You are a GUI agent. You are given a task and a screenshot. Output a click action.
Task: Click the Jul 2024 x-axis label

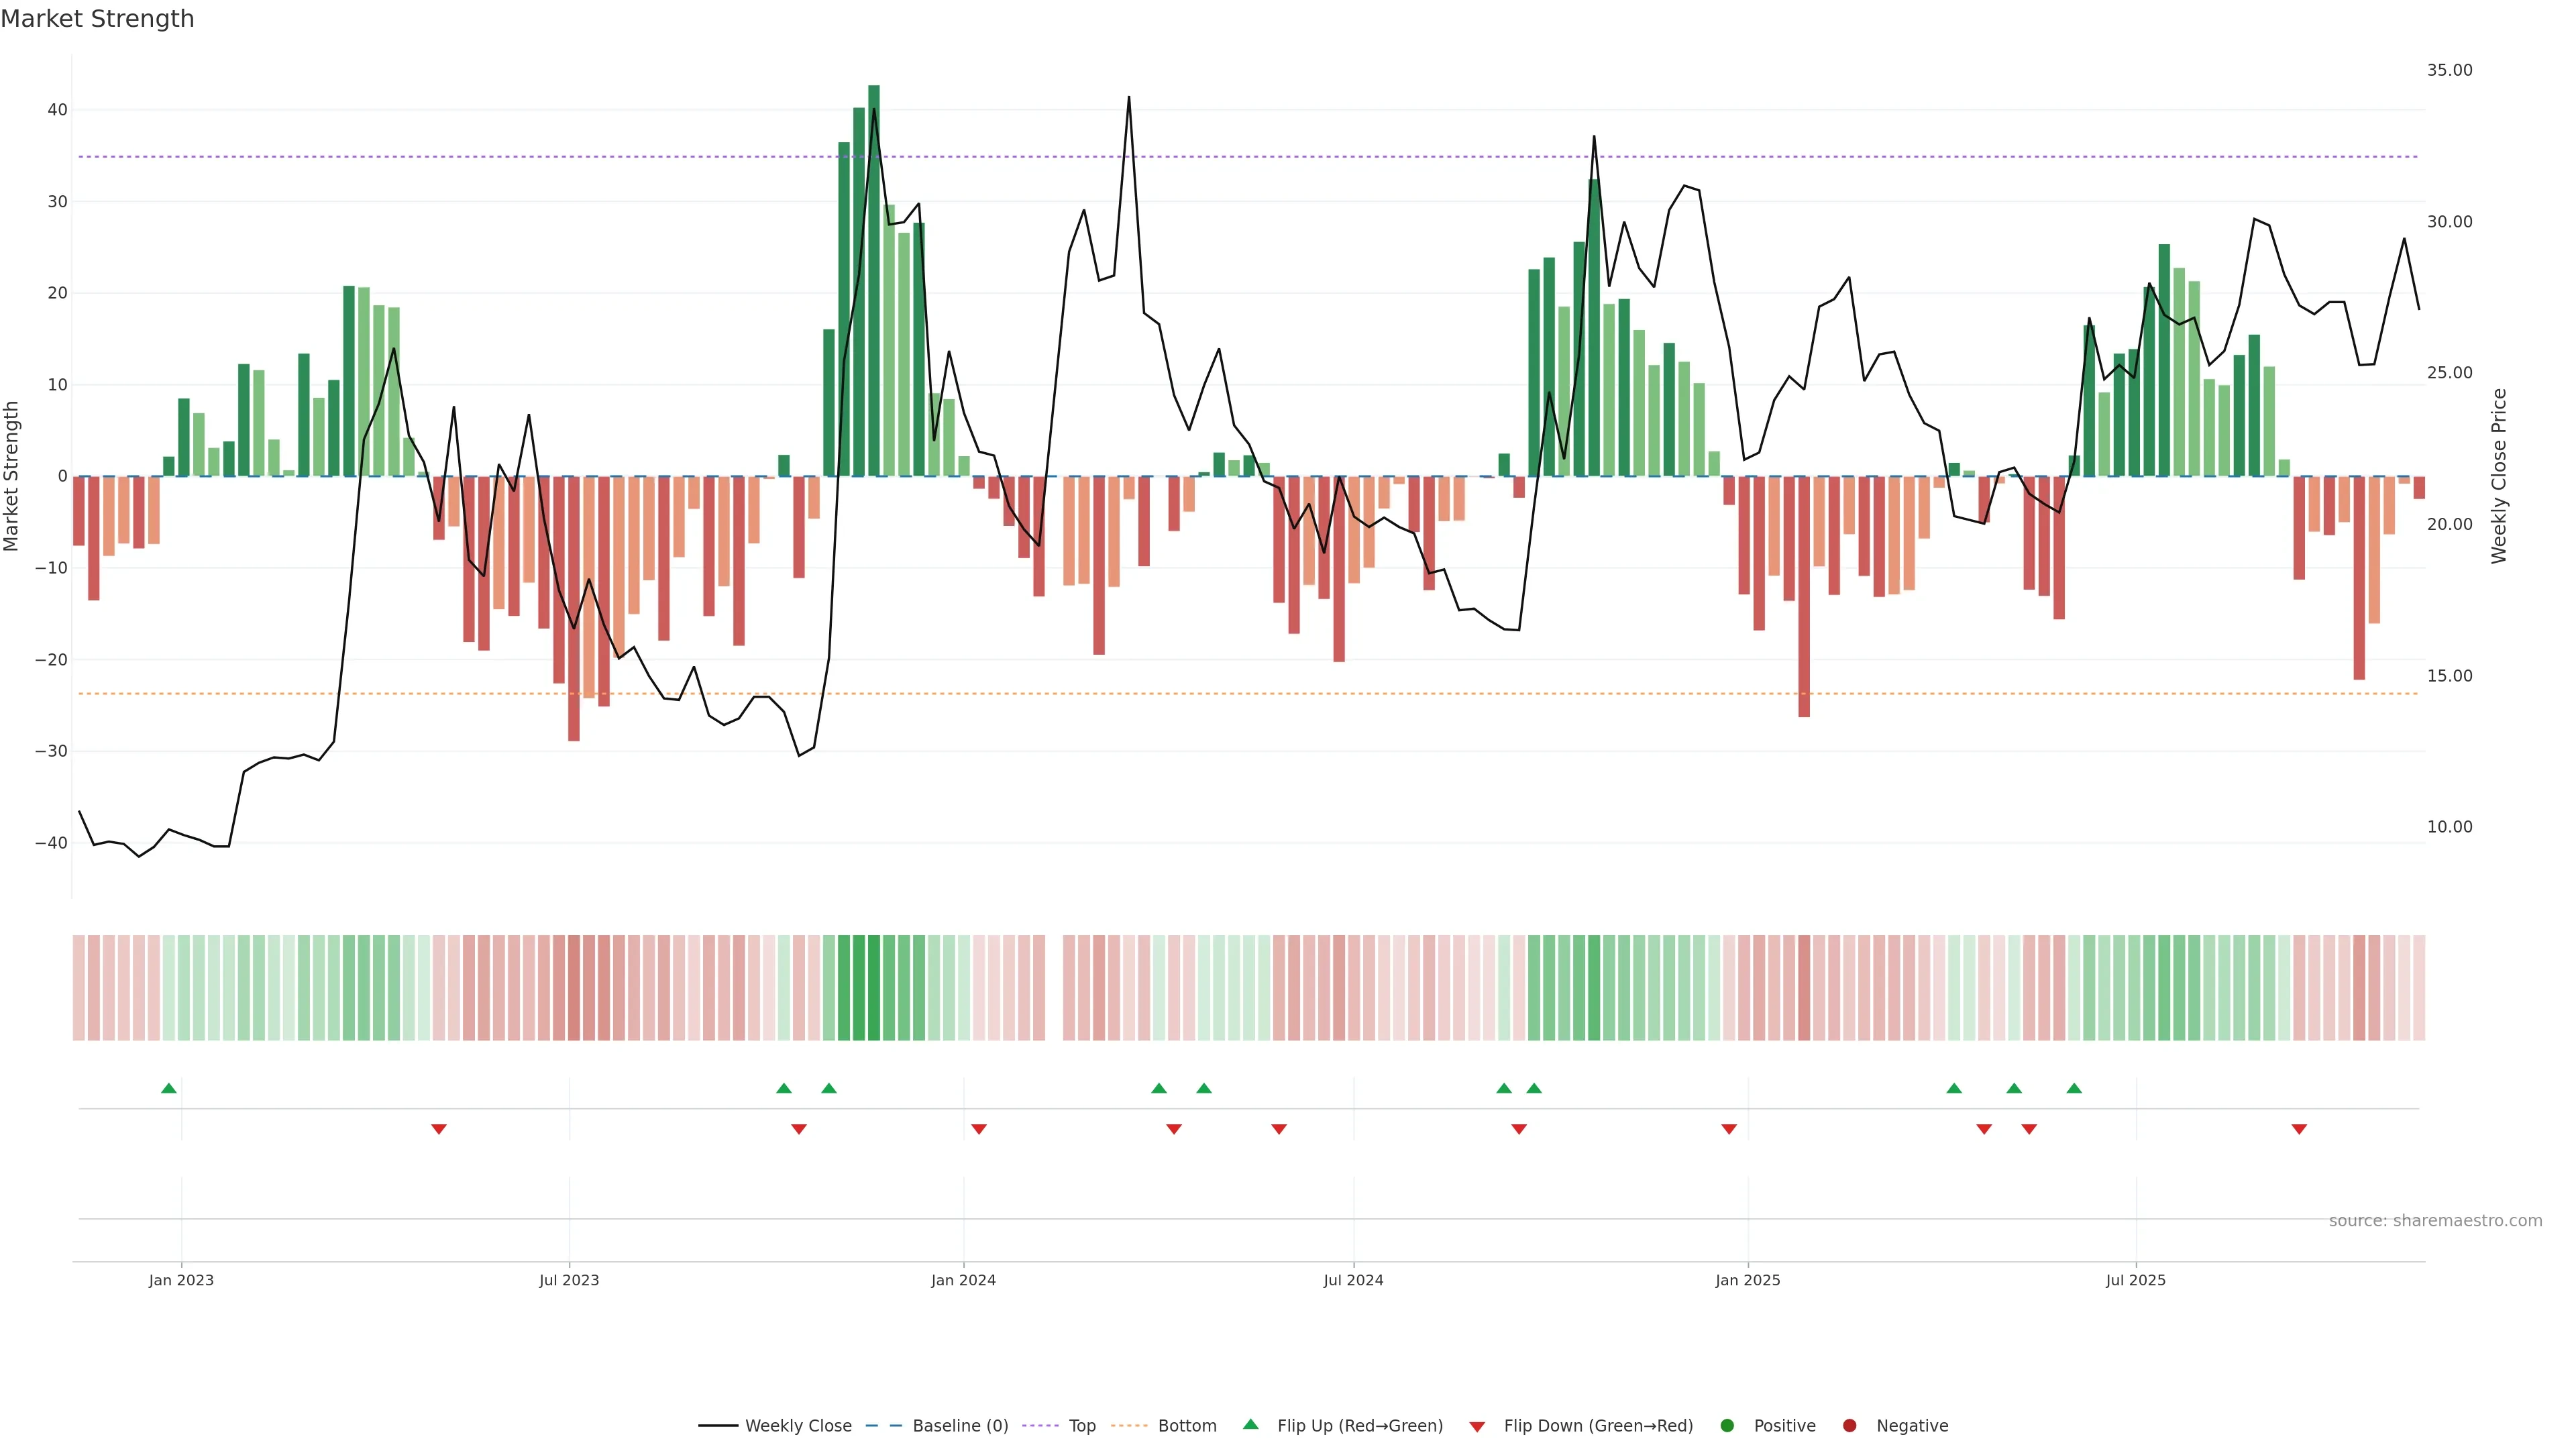tap(1353, 1280)
